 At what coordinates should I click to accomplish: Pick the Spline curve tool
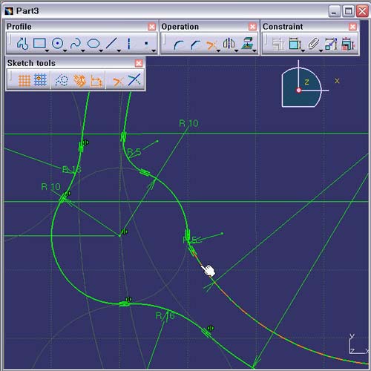pyautogui.click(x=76, y=44)
